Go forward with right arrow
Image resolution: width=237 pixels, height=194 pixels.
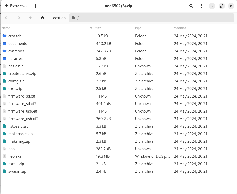18,18
